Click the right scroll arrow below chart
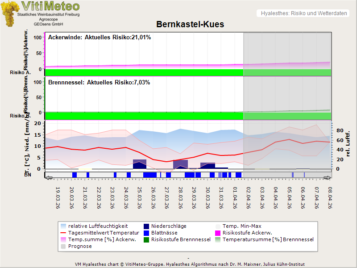357x268 pixels. click(x=326, y=177)
